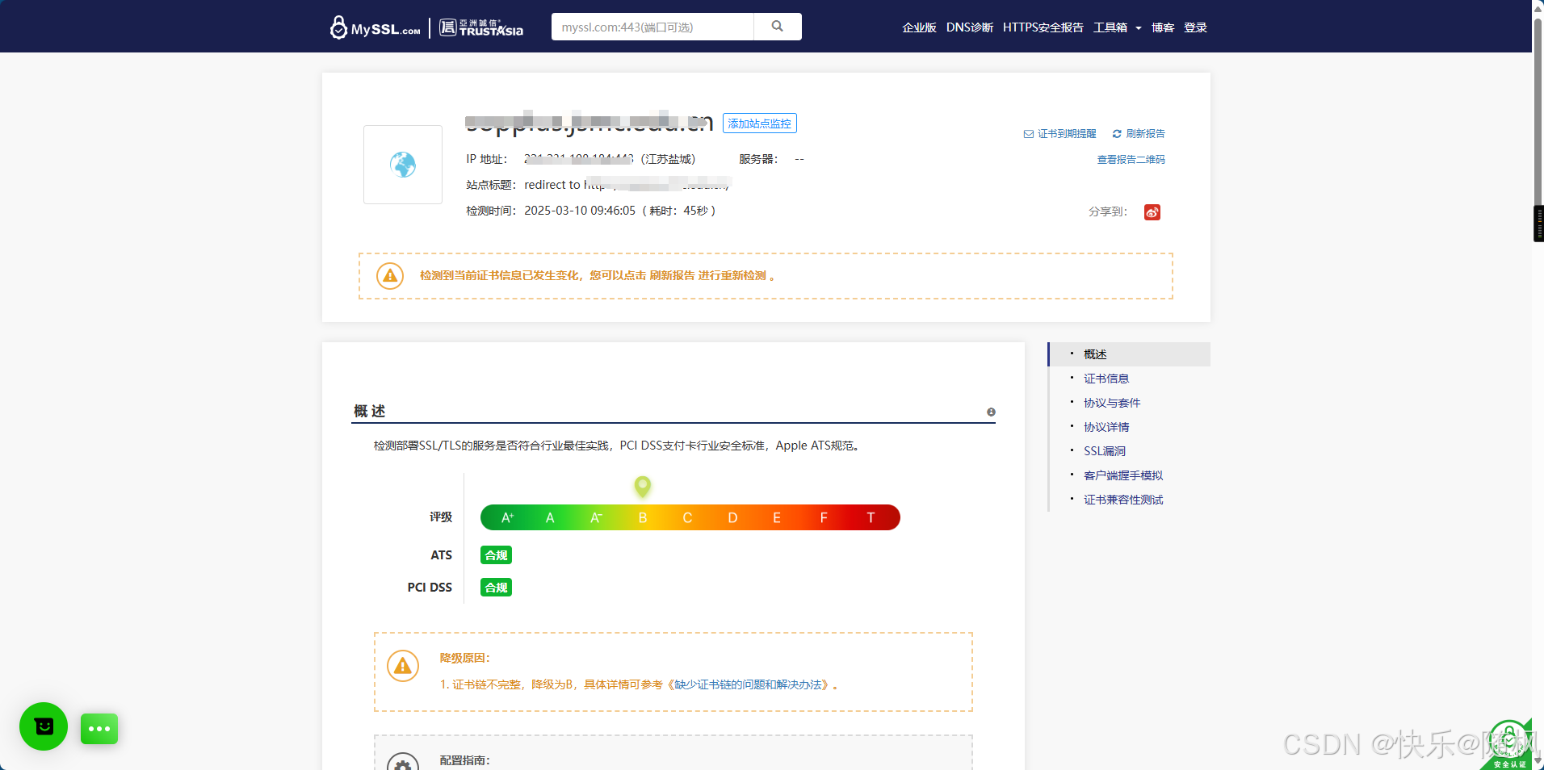Click the rating location pin marker
Screen dimensions: 1544x770
643,486
